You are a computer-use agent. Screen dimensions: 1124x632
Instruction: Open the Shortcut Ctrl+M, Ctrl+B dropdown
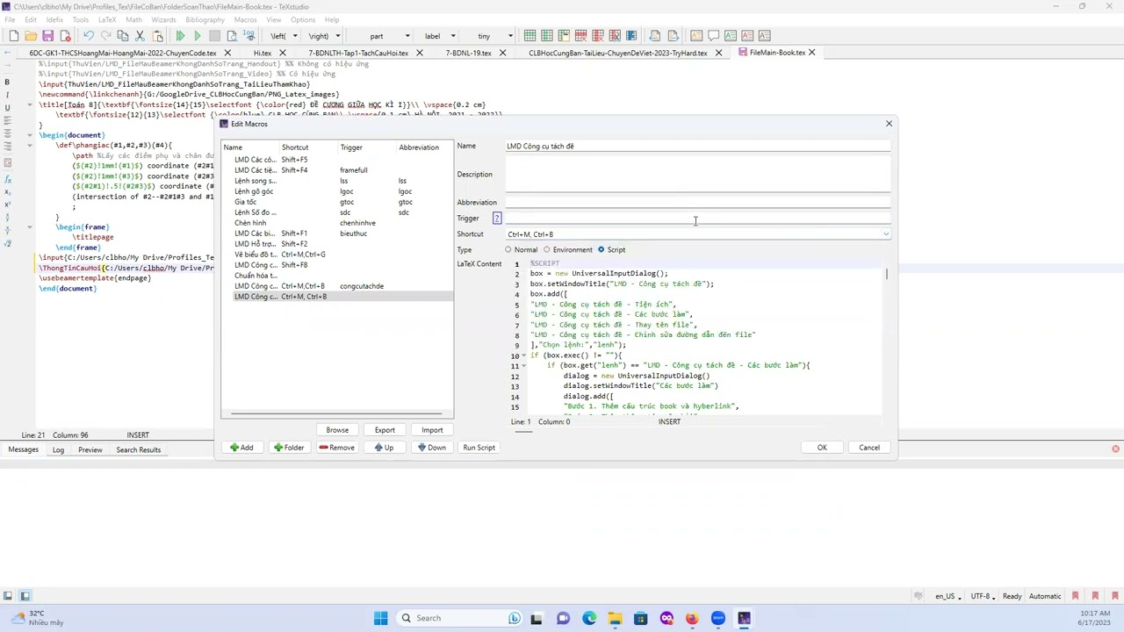886,234
